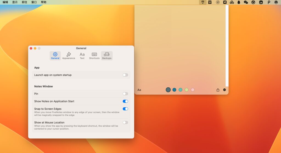Open the more options ellipsis in note

tap(224, 90)
